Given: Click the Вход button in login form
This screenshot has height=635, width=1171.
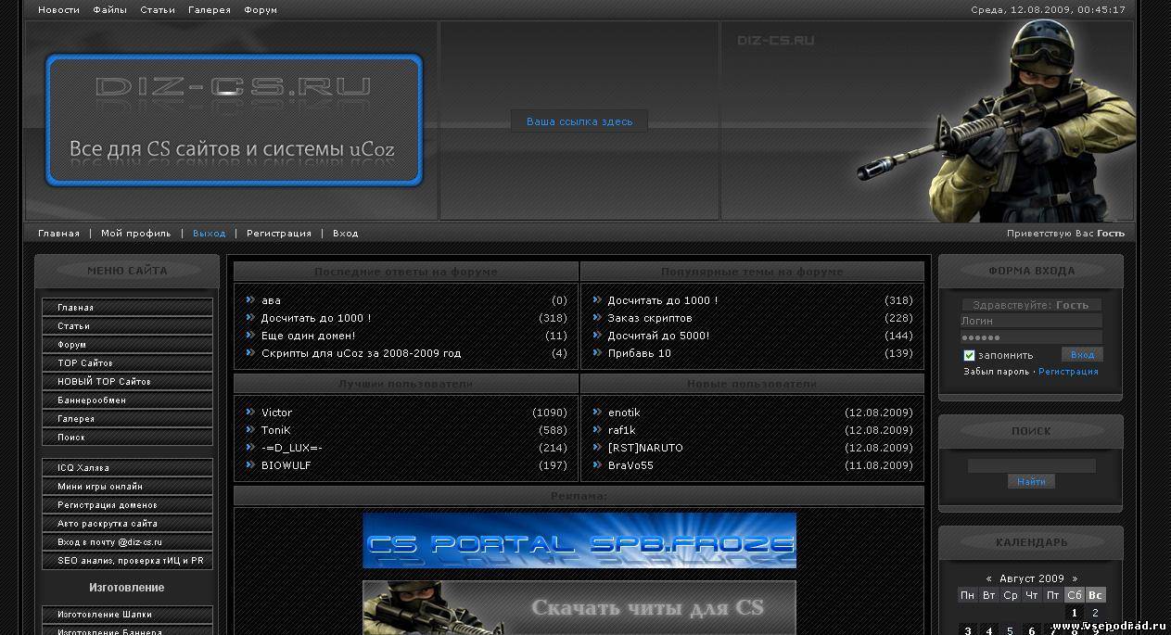Looking at the screenshot, I should [1082, 355].
